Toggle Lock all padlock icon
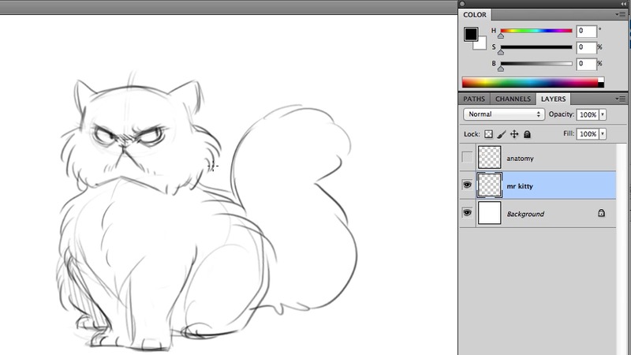Image resolution: width=631 pixels, height=355 pixels. tap(527, 134)
